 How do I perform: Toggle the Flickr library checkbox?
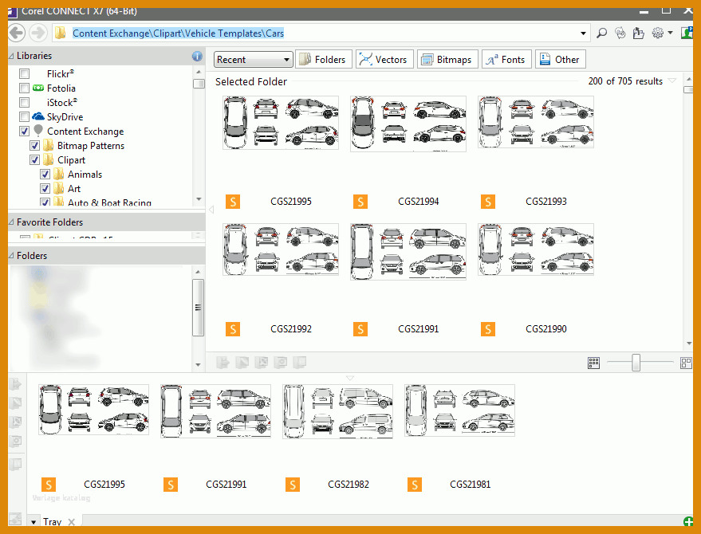(25, 74)
